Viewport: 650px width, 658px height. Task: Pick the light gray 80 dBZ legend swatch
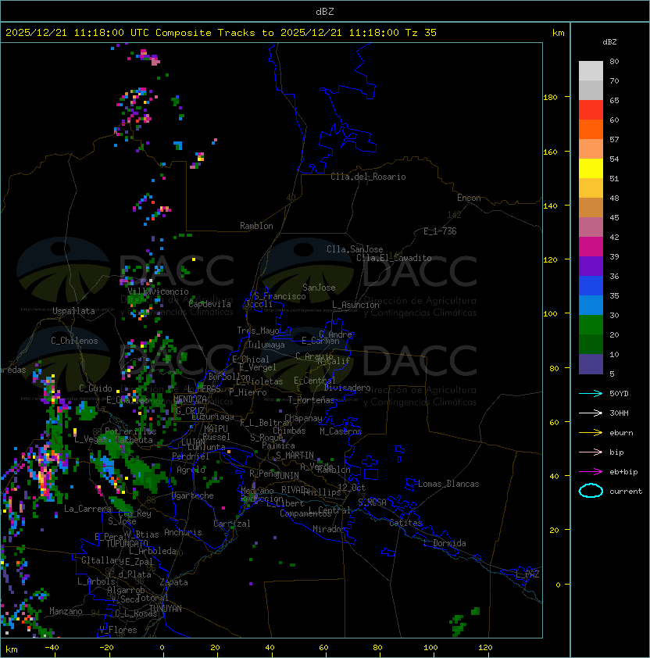pyautogui.click(x=591, y=71)
